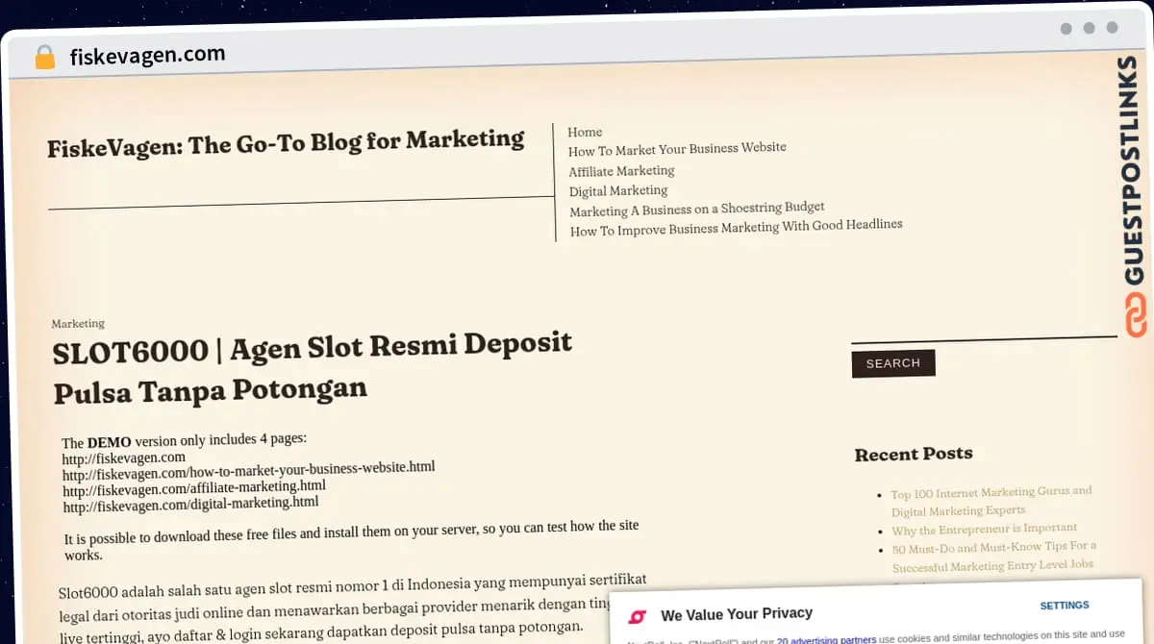Open the SLOT6000 post title
Image resolution: width=1154 pixels, height=644 pixels.
click(313, 367)
